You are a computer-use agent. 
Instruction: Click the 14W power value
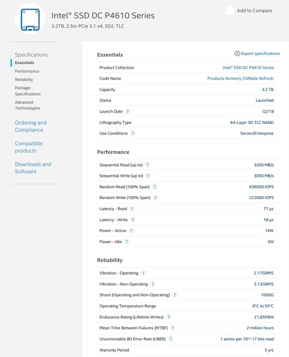pyautogui.click(x=269, y=231)
